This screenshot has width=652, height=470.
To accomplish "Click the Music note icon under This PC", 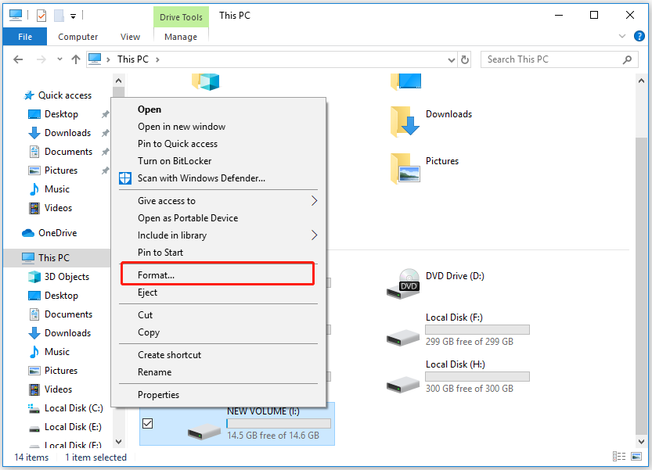I will 34,352.
